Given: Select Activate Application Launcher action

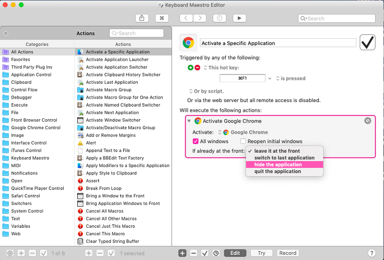Looking at the screenshot, I should (123, 59).
